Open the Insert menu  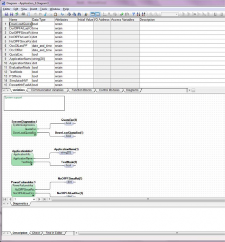[34, 9]
